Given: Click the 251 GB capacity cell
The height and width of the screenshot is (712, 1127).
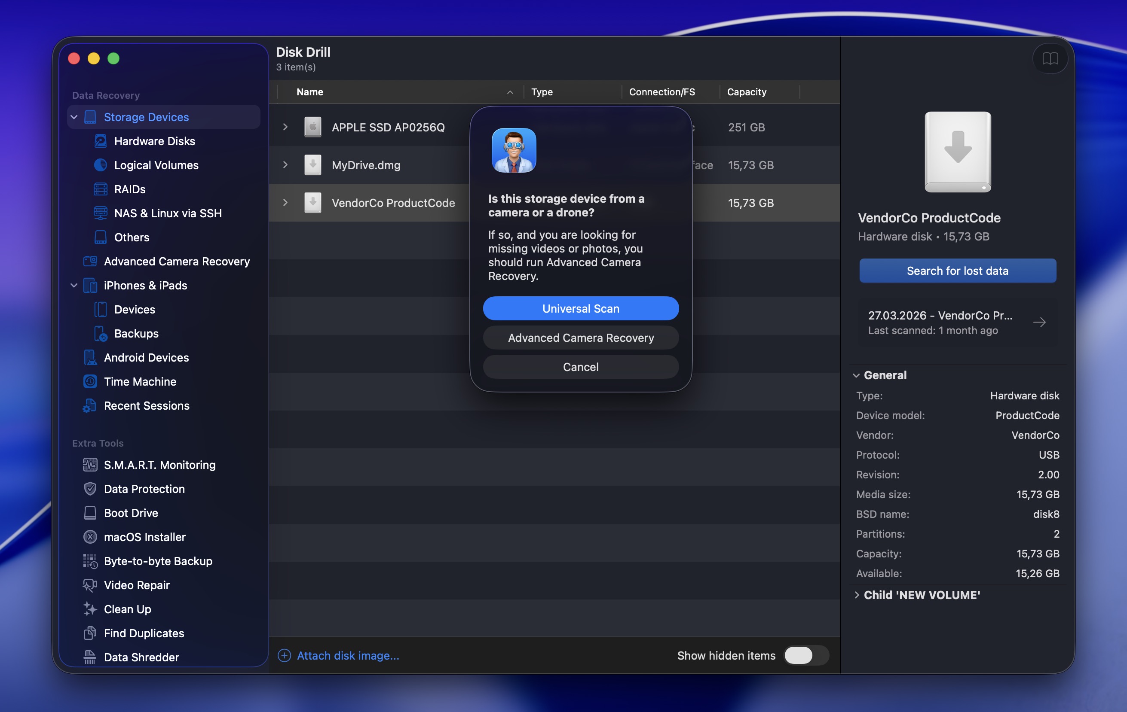Looking at the screenshot, I should coord(747,127).
